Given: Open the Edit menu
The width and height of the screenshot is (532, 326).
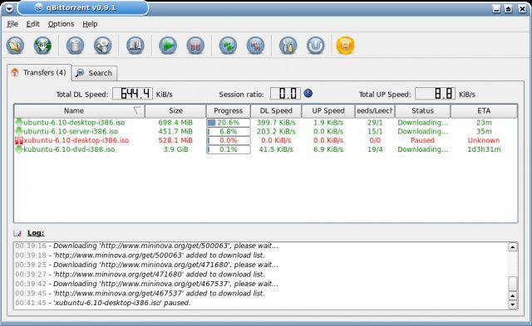Looking at the screenshot, I should pos(33,24).
